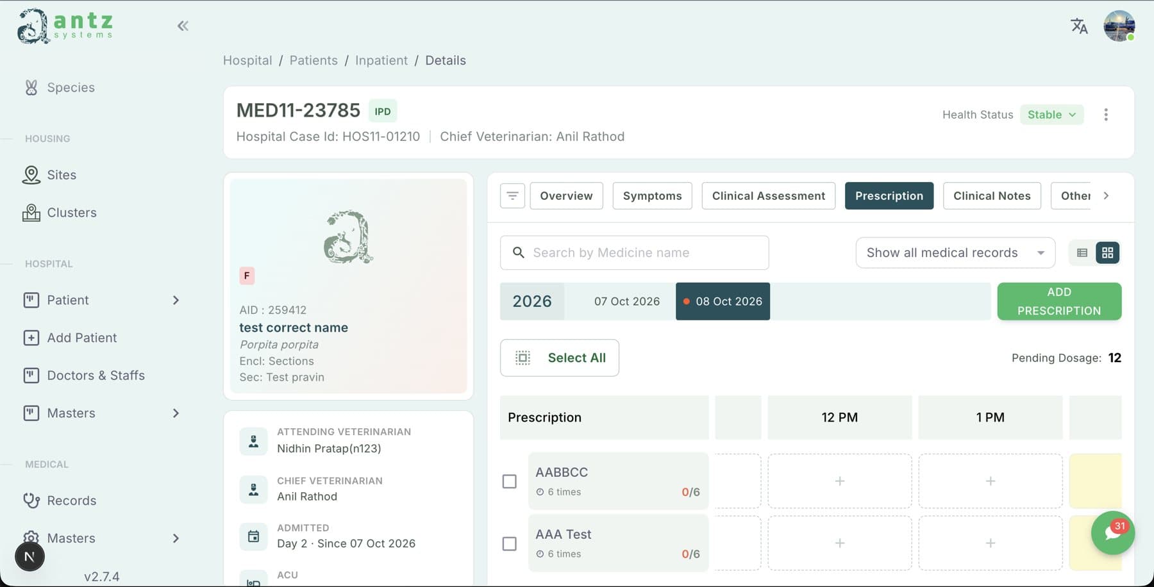Open Clusters icon in sidebar
The height and width of the screenshot is (587, 1154).
[x=31, y=213]
